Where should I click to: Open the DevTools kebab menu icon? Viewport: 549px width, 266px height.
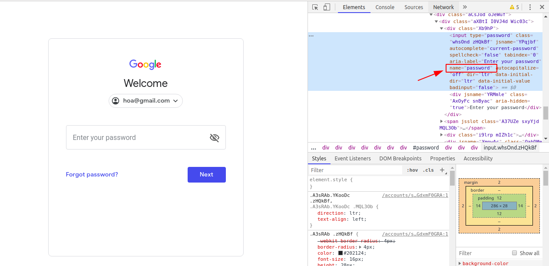[x=530, y=7]
